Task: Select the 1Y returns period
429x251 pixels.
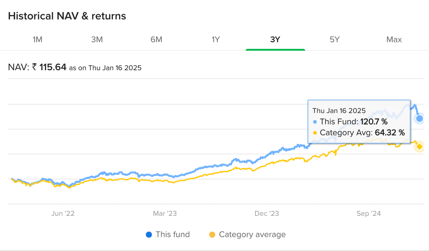Action: [x=216, y=39]
